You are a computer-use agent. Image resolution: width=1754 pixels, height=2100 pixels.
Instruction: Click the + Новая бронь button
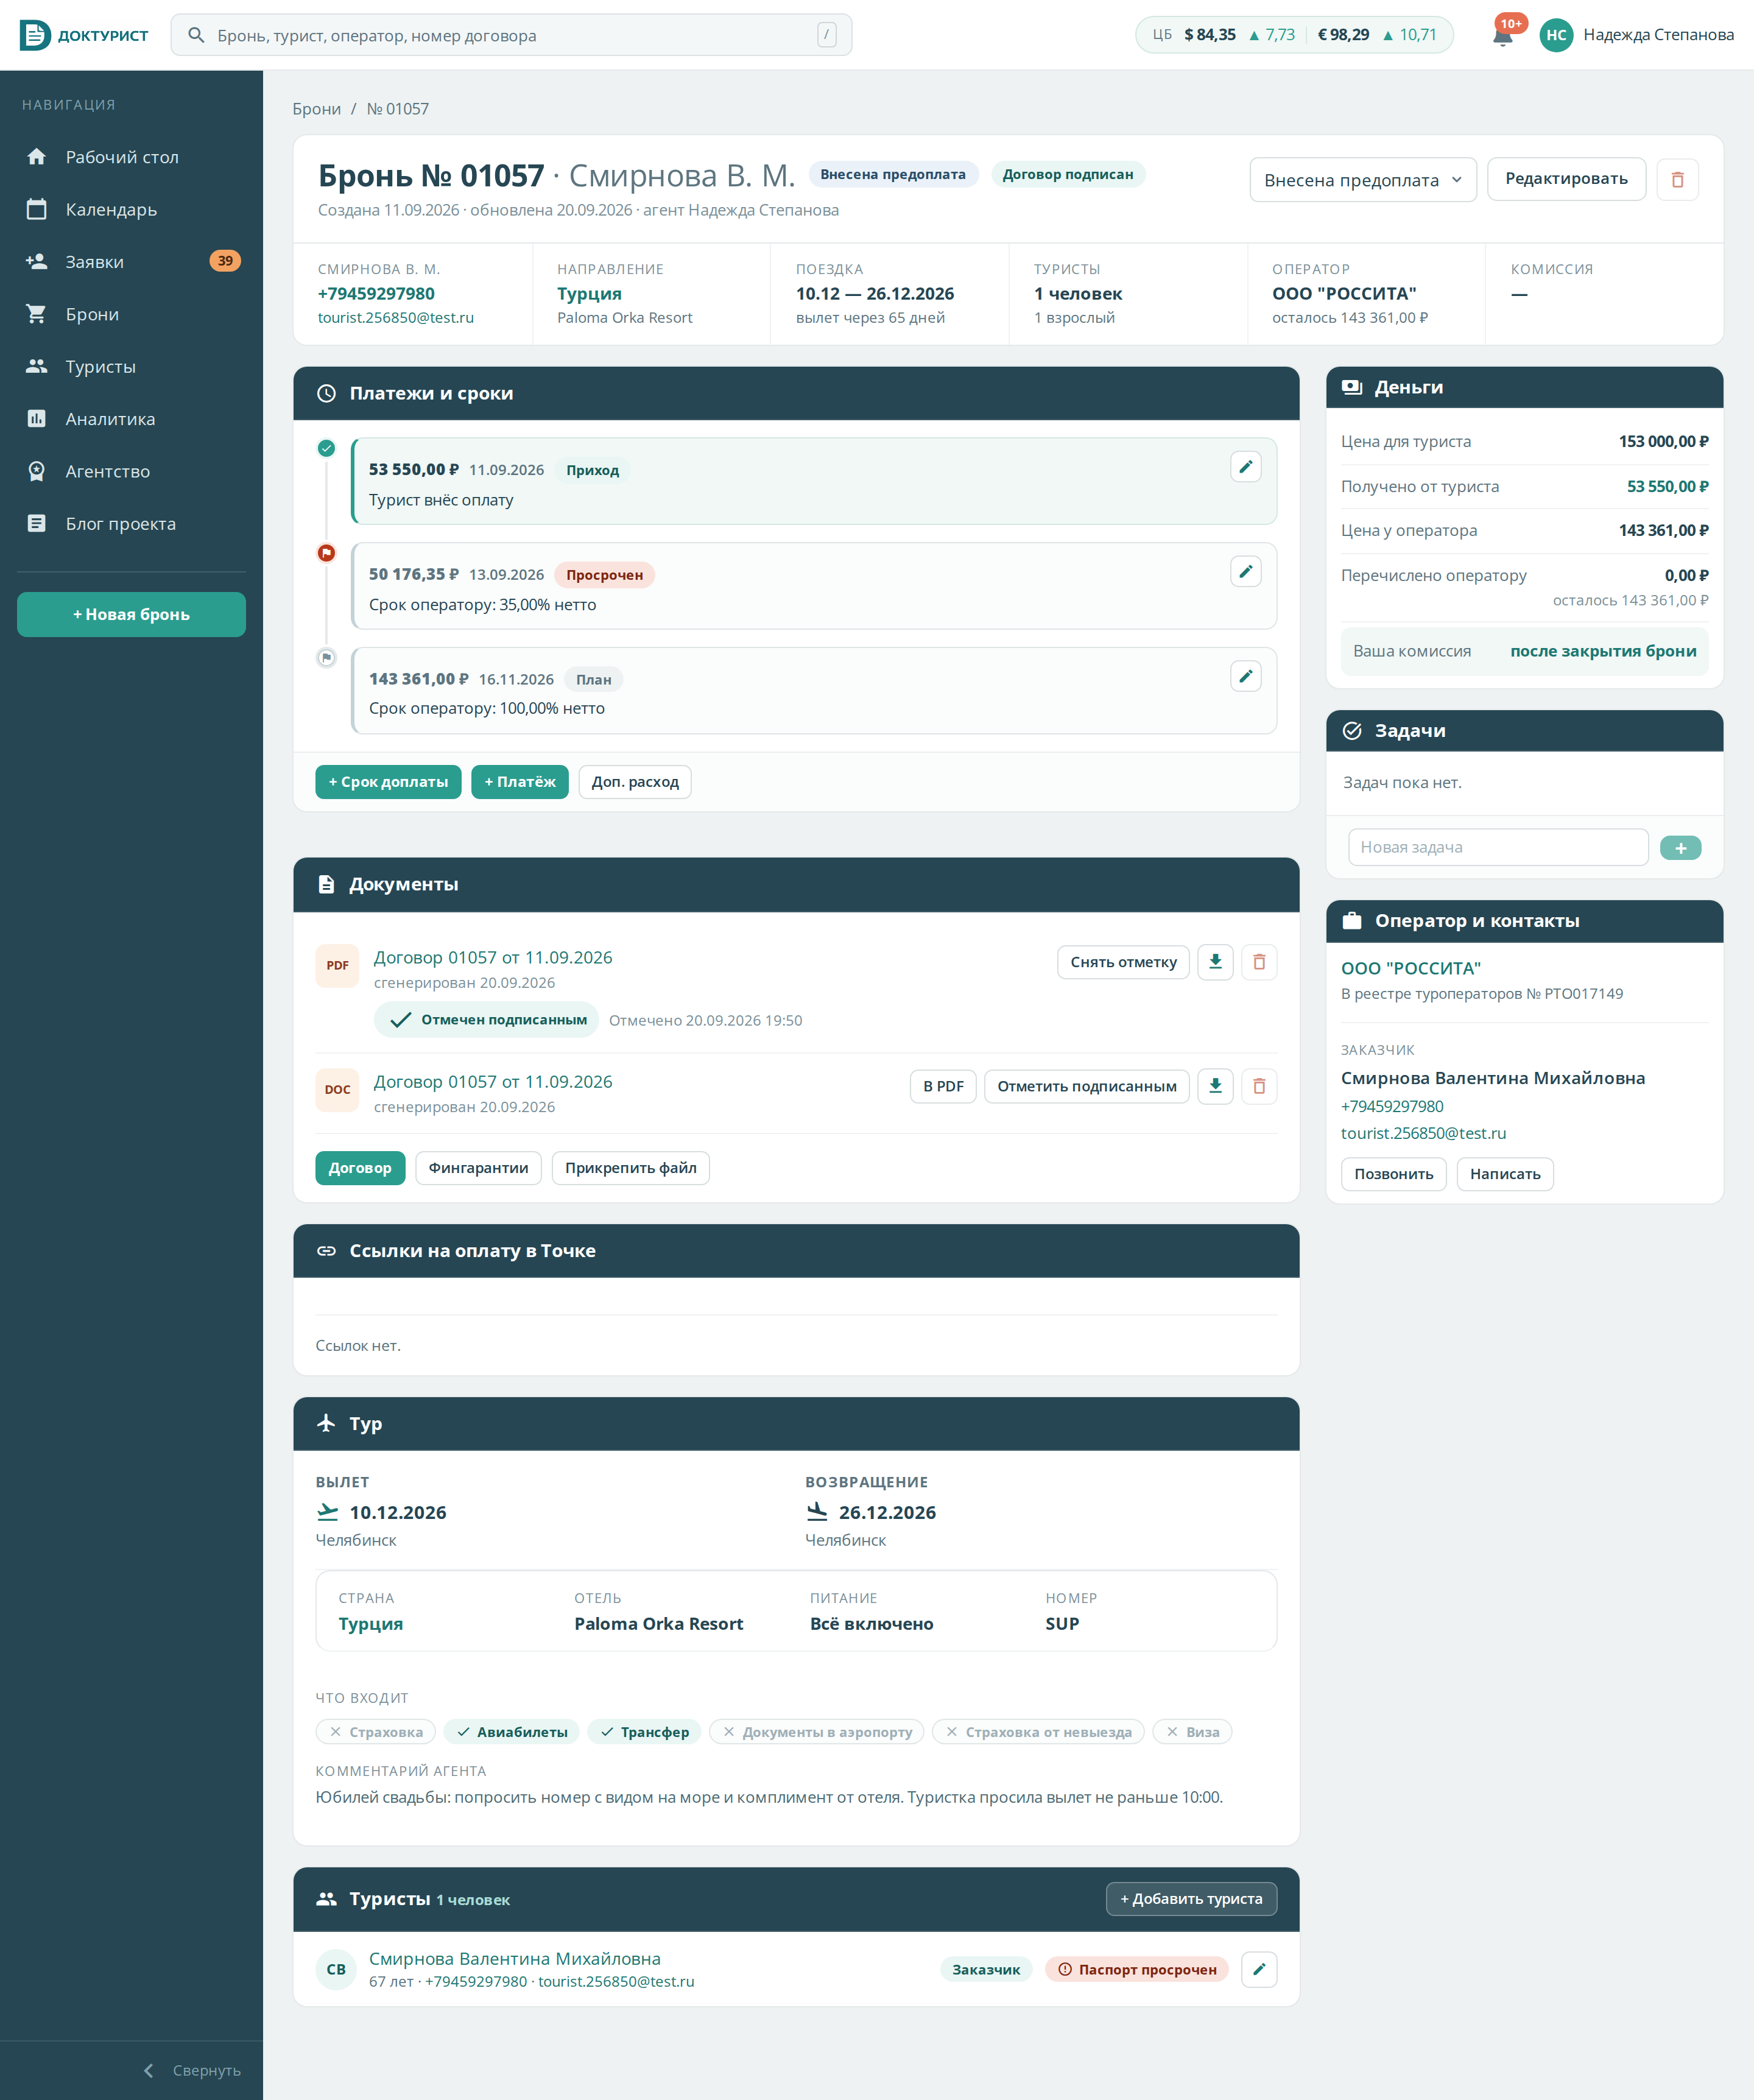click(131, 615)
